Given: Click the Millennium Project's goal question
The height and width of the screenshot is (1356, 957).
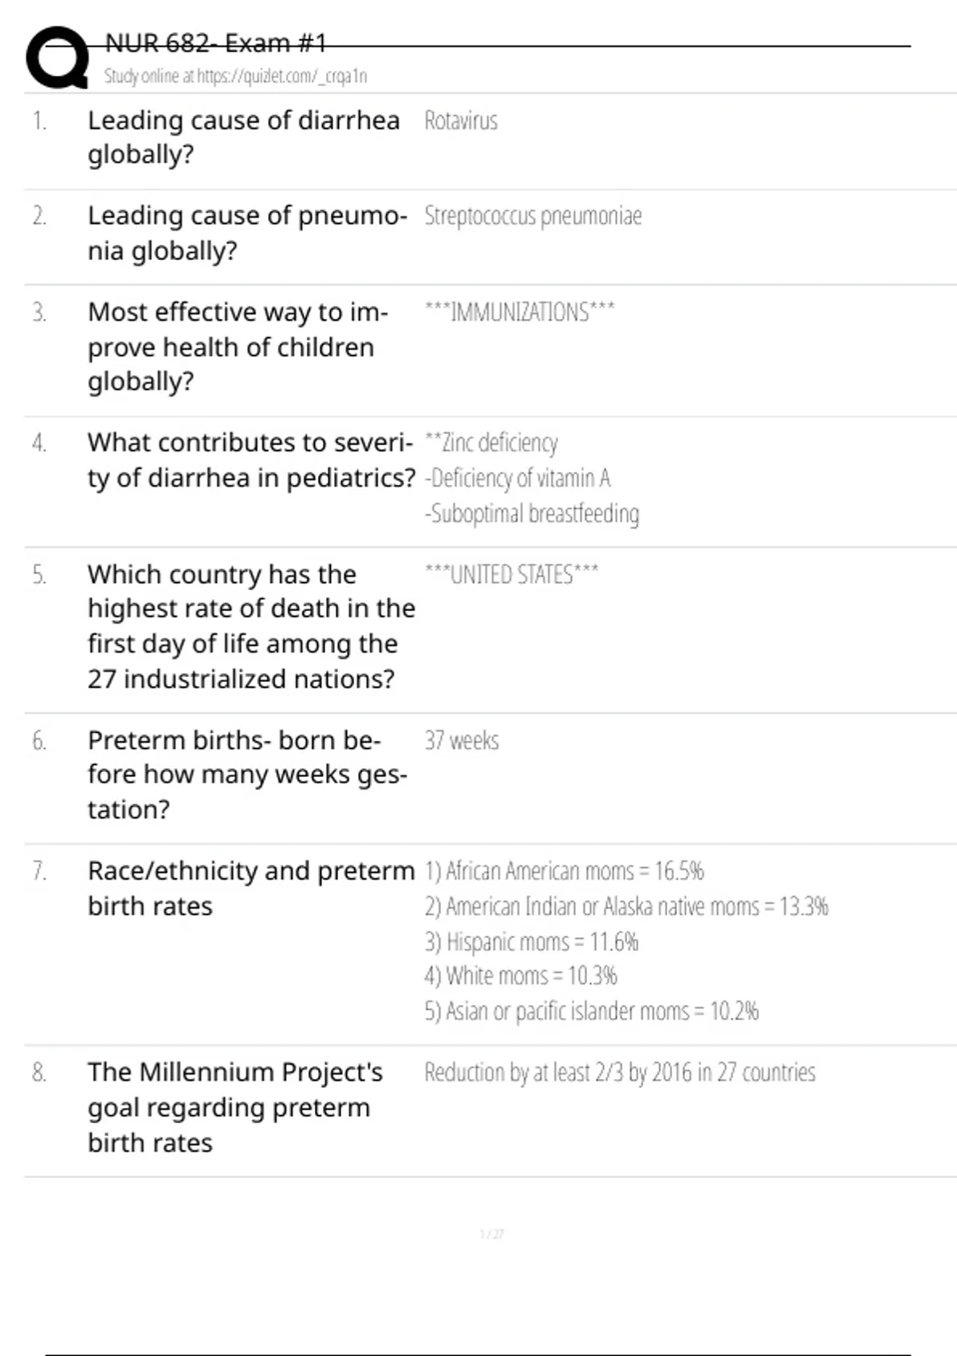Looking at the screenshot, I should pyautogui.click(x=235, y=1107).
